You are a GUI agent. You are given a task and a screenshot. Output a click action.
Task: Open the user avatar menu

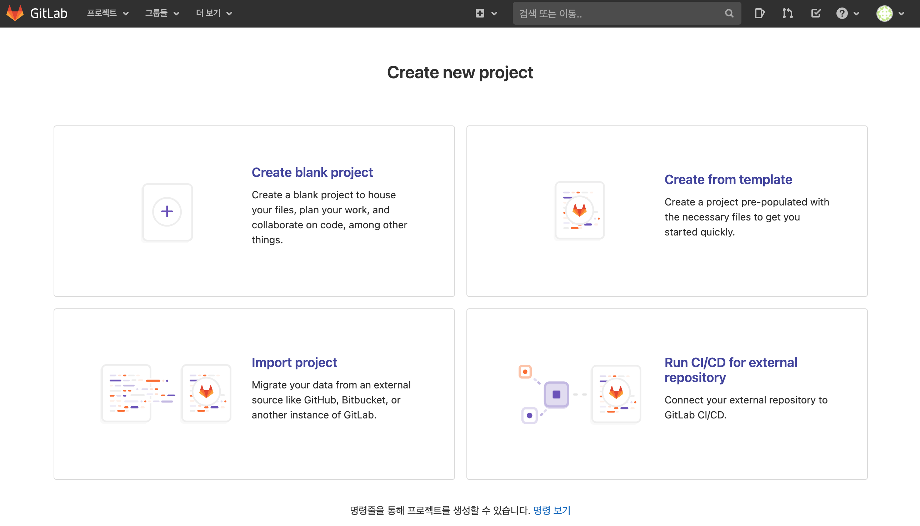[x=890, y=13]
